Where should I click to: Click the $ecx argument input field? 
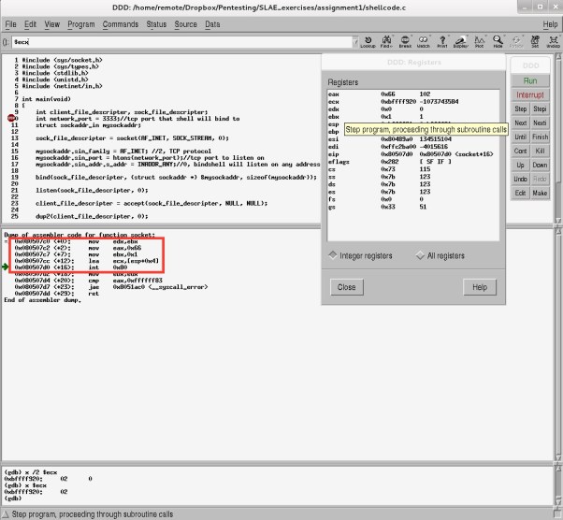coord(178,42)
